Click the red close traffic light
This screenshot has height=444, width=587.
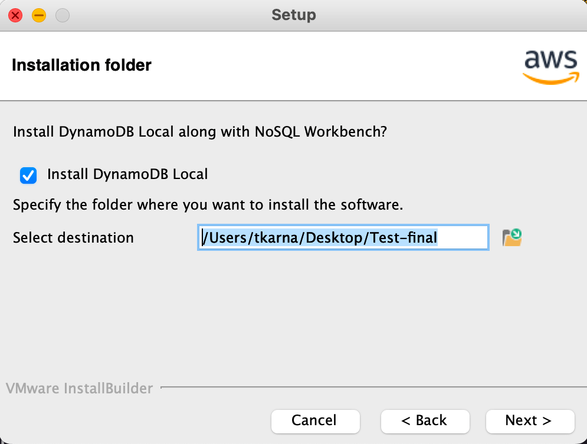(14, 15)
